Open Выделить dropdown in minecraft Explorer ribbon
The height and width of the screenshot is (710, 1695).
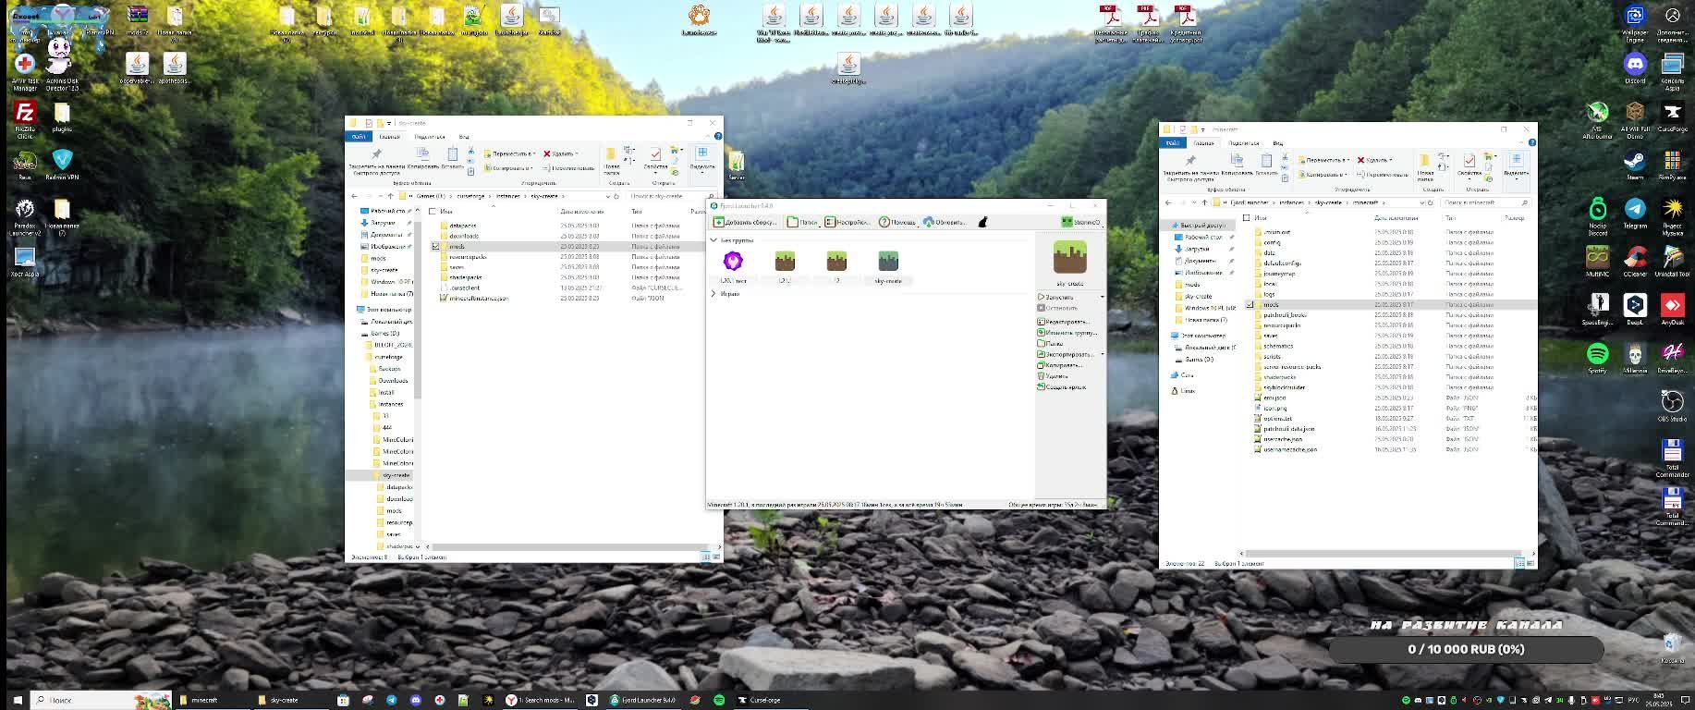(x=1517, y=165)
